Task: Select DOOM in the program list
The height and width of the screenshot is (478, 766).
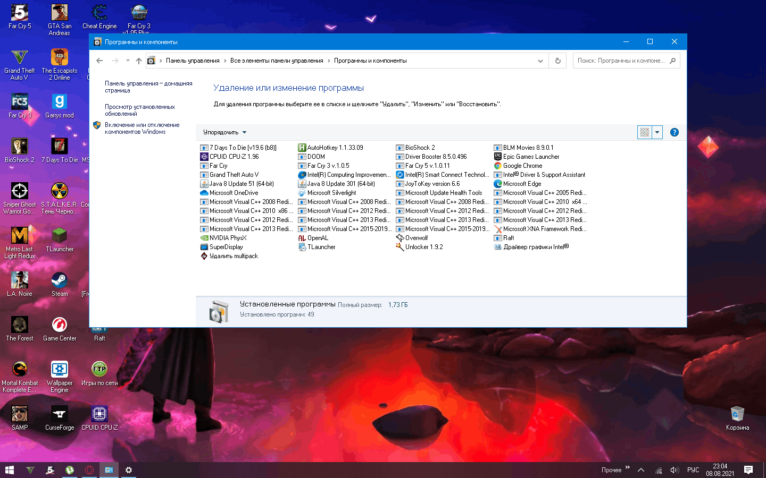Action: [x=312, y=157]
